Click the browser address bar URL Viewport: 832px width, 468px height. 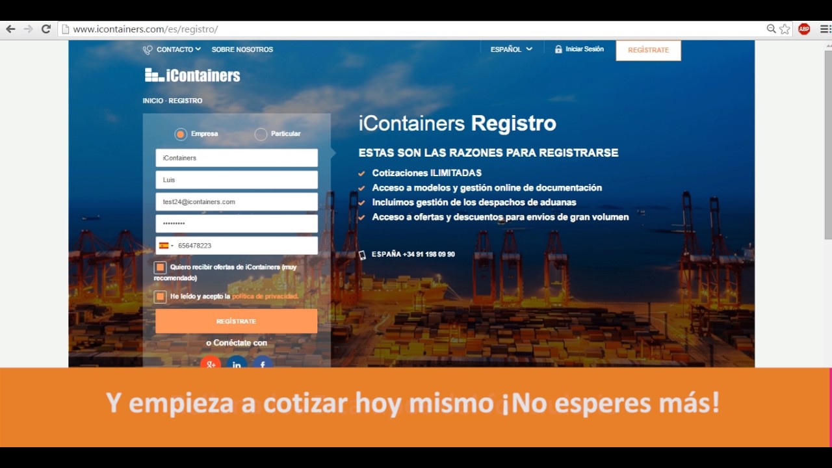click(x=146, y=29)
